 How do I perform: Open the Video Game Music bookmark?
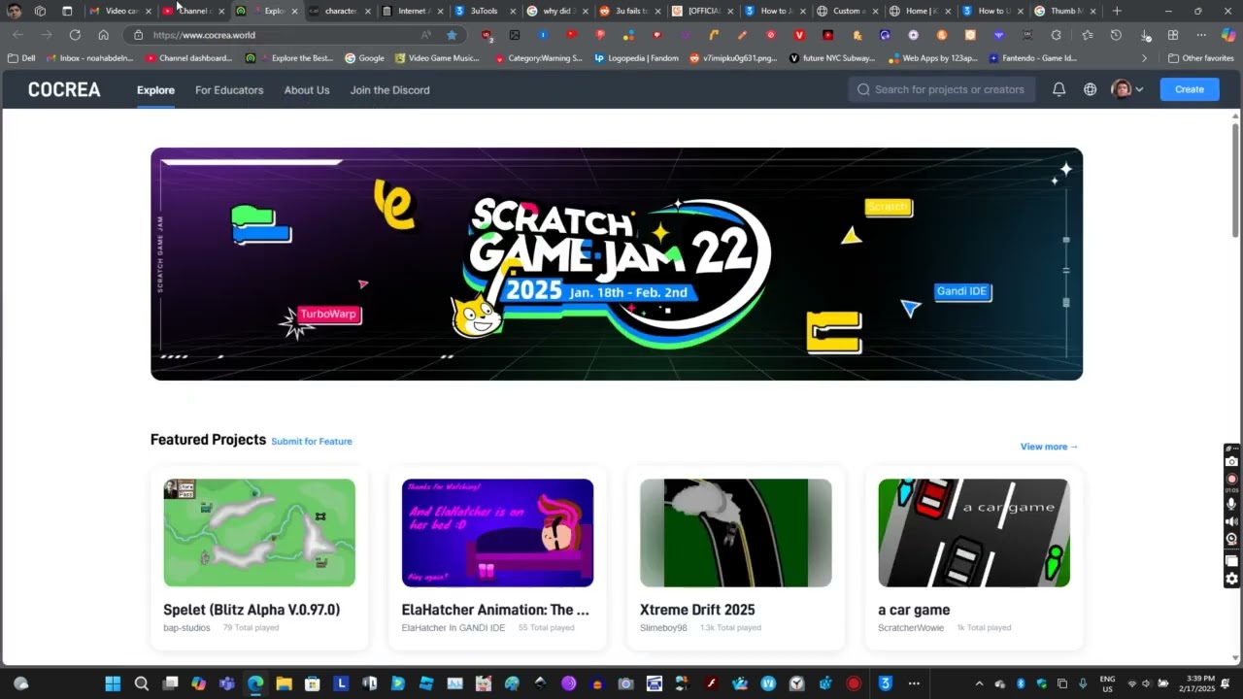coord(437,58)
